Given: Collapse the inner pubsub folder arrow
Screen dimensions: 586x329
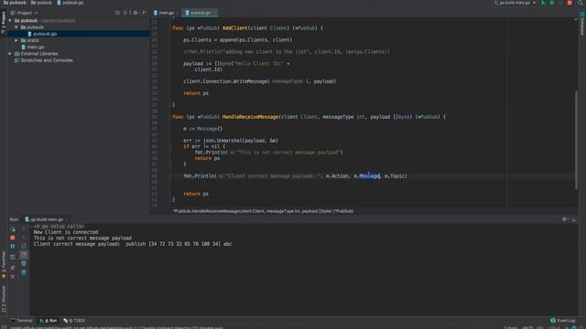Looking at the screenshot, I should pos(16,27).
